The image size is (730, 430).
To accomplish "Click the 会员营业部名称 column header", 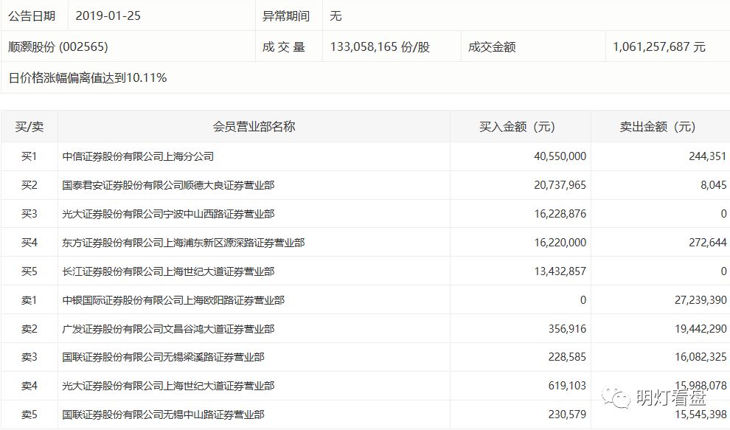I will coord(254,127).
